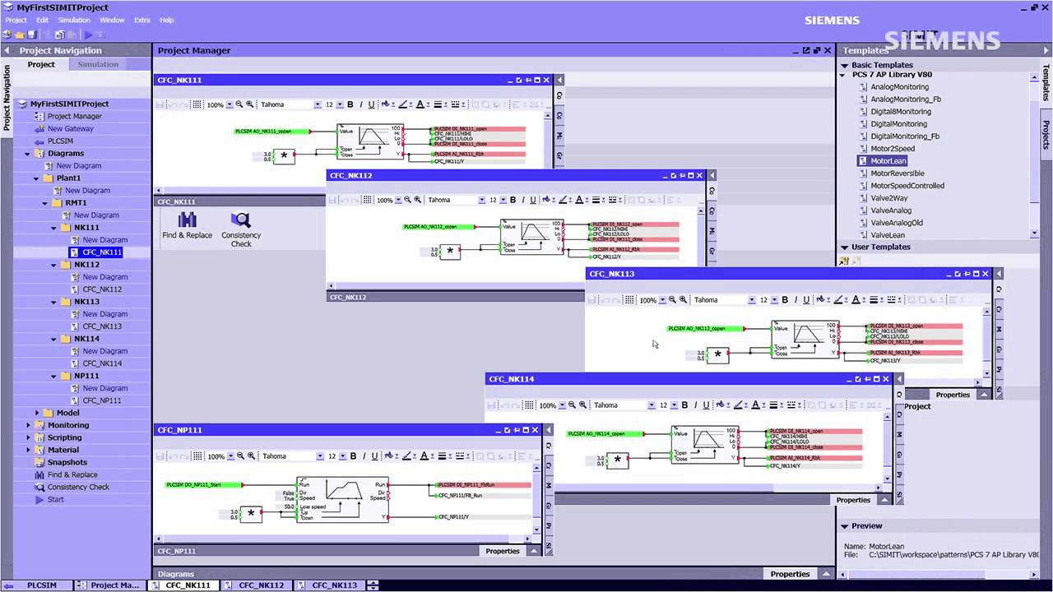Expand the Monitoring folder
The image size is (1053, 592).
(28, 425)
